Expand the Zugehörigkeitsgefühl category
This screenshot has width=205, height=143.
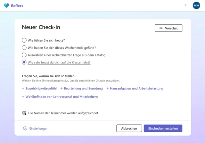[x=39, y=88]
